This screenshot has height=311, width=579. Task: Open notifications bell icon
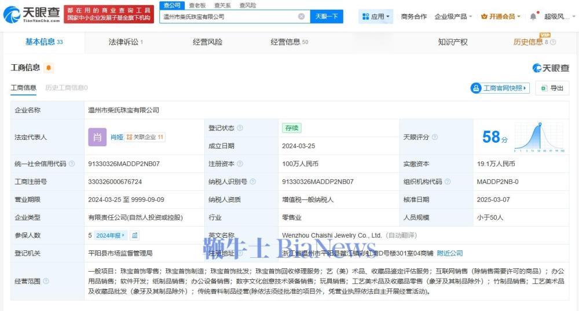pos(533,17)
